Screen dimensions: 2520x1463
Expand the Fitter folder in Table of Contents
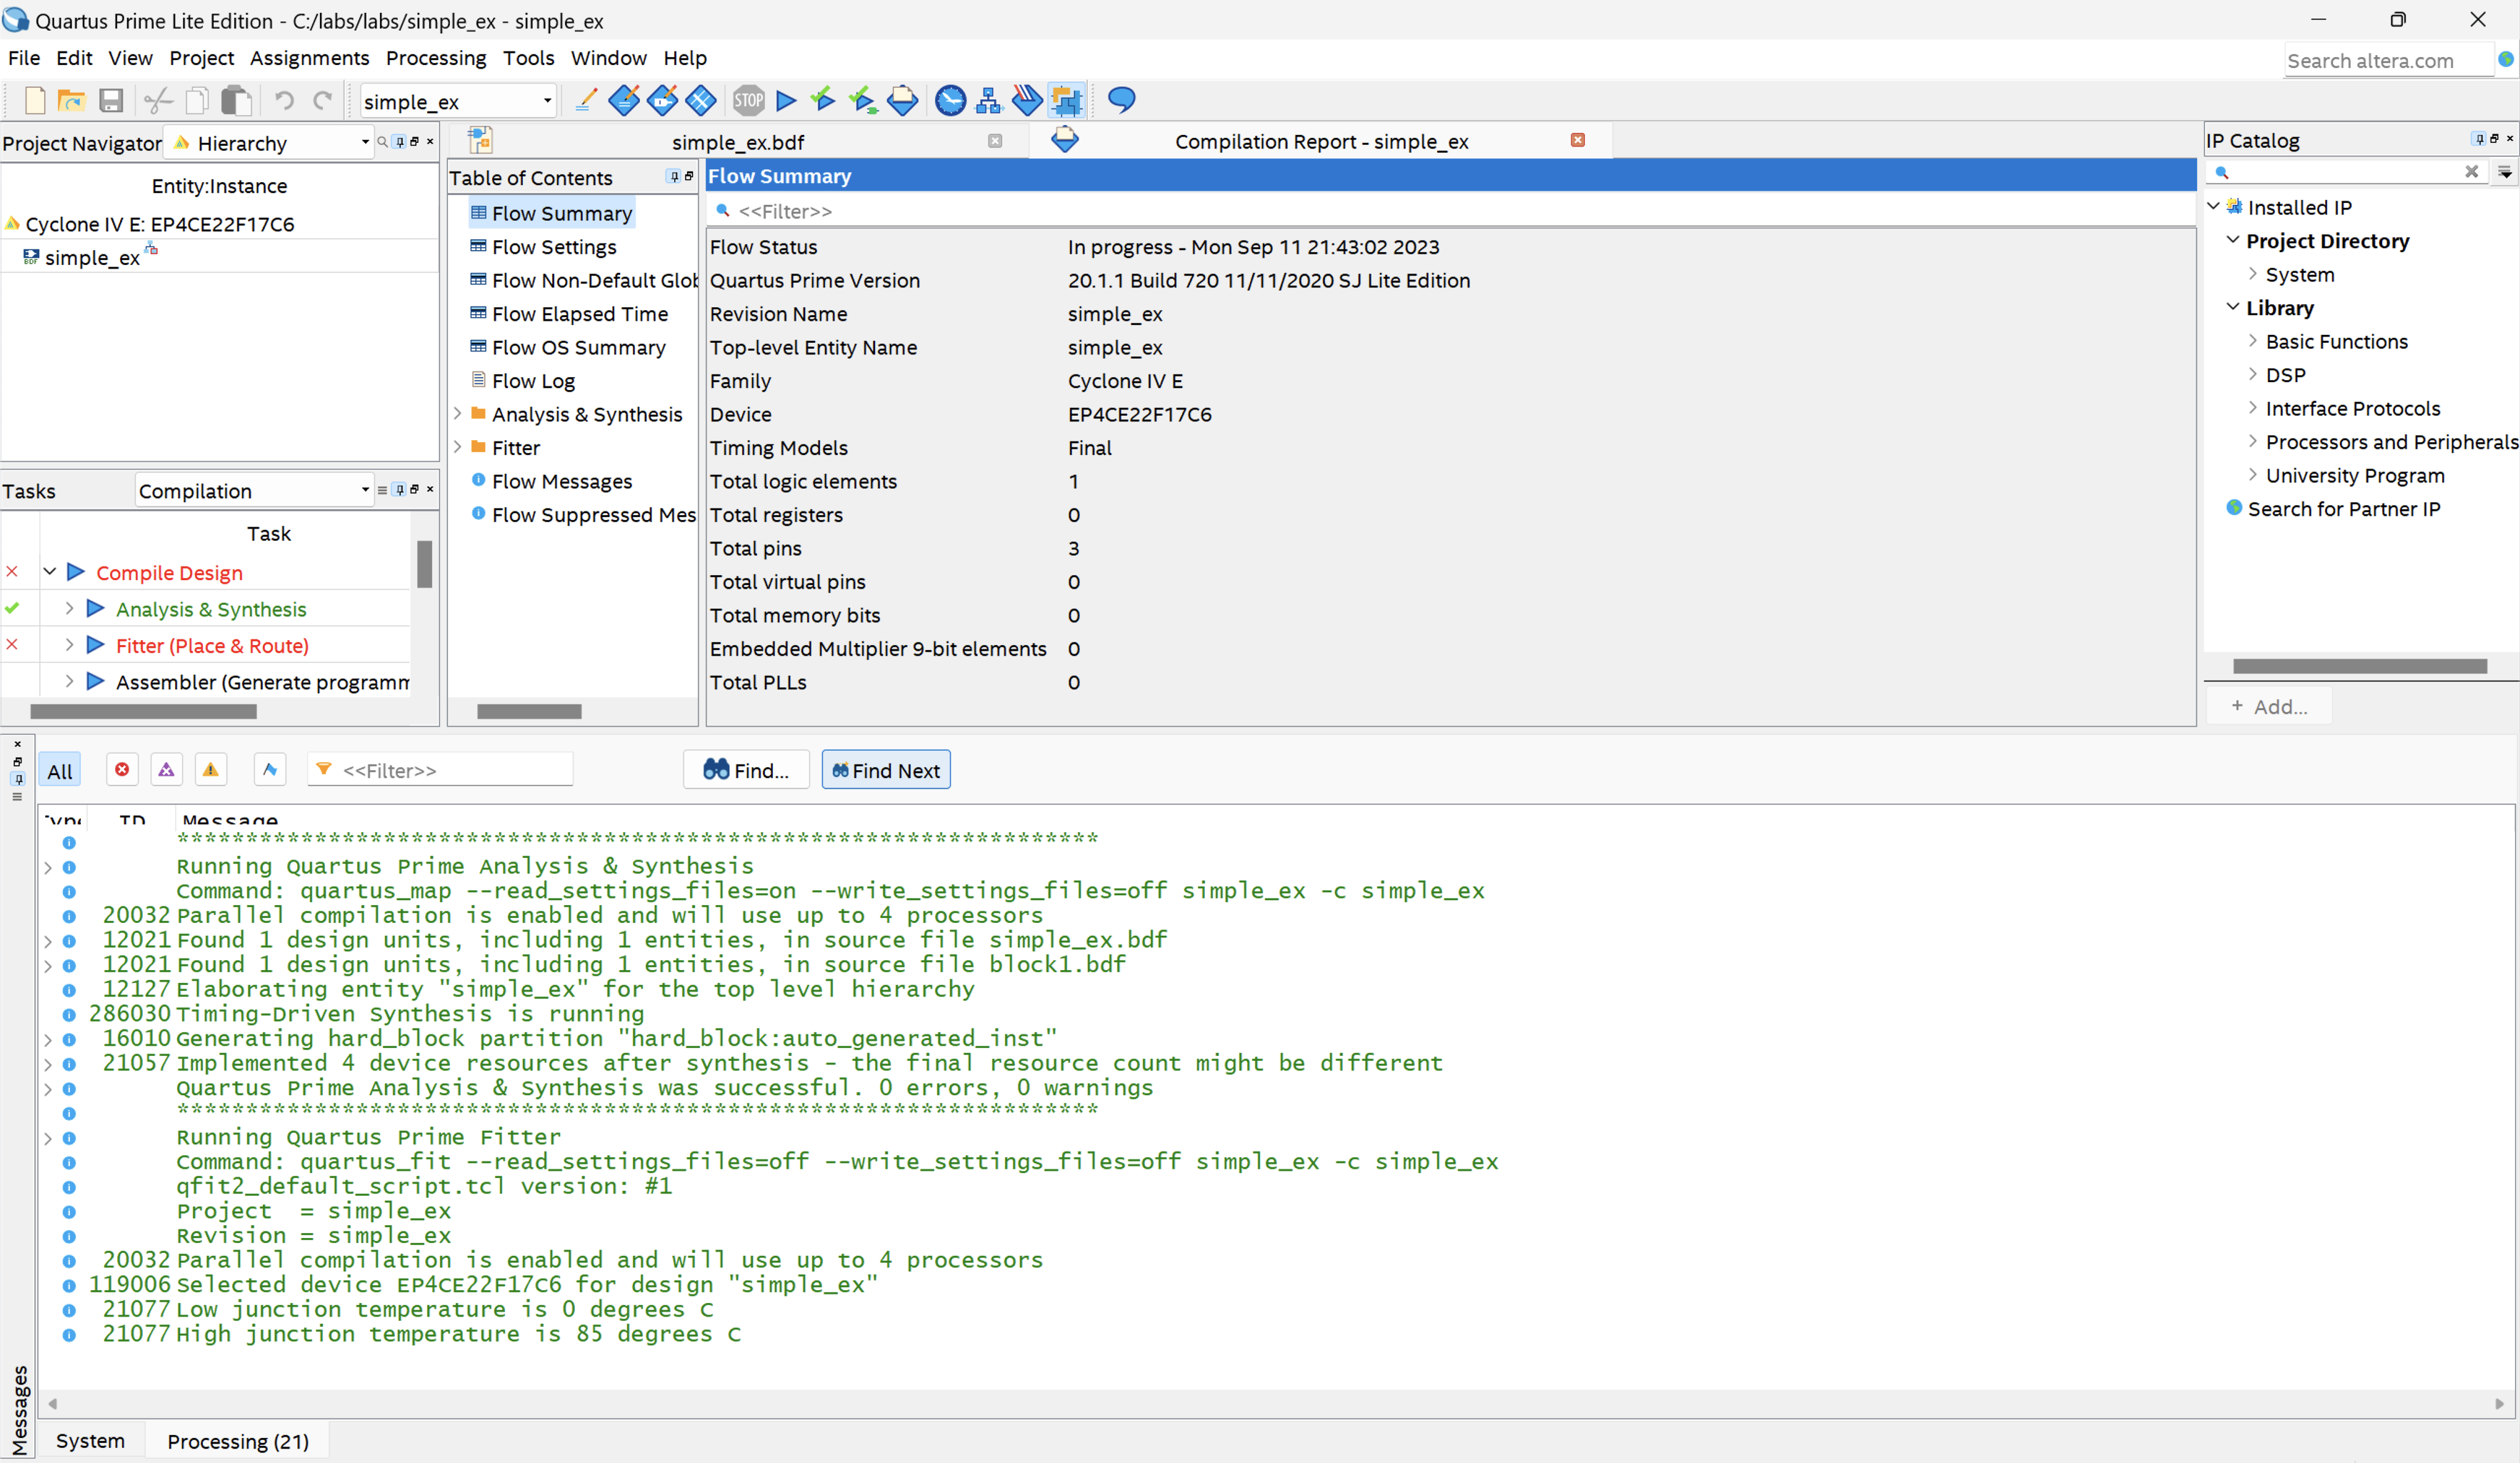click(x=458, y=448)
